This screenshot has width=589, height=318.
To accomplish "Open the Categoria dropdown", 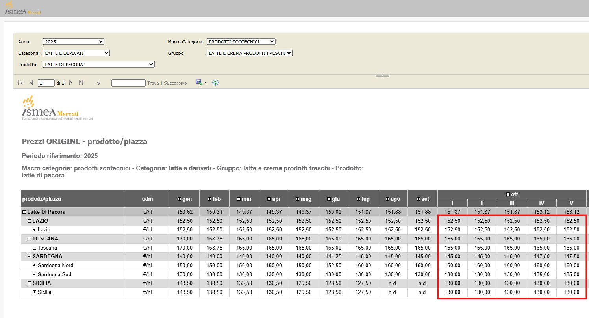I will [76, 53].
